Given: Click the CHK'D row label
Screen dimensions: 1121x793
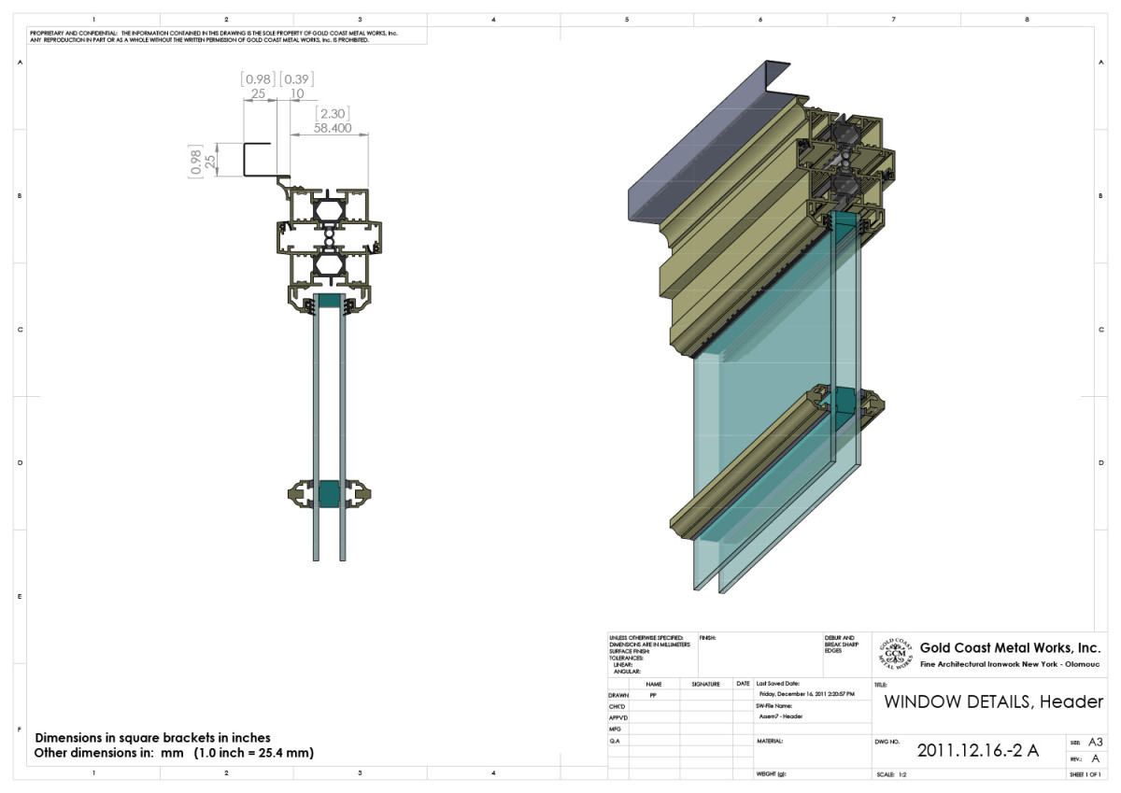Looking at the screenshot, I should (x=617, y=706).
